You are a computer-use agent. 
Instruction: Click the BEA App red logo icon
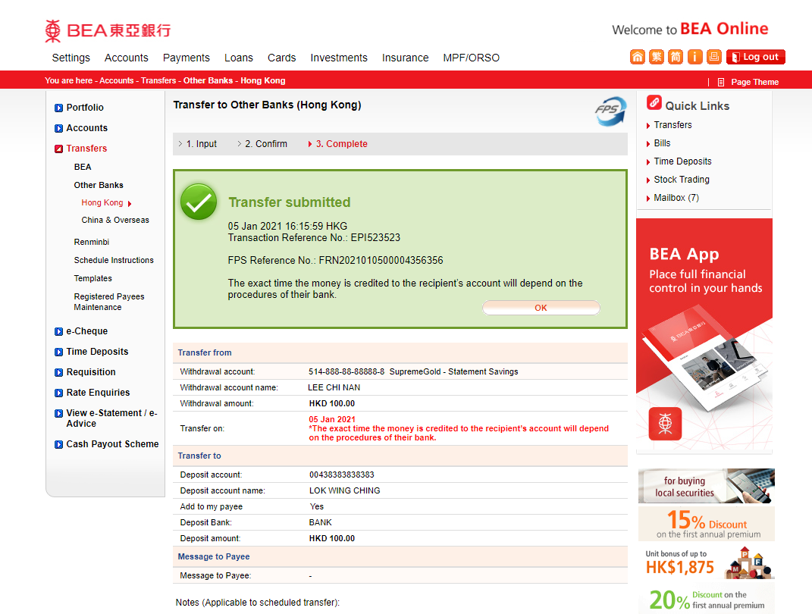click(665, 424)
